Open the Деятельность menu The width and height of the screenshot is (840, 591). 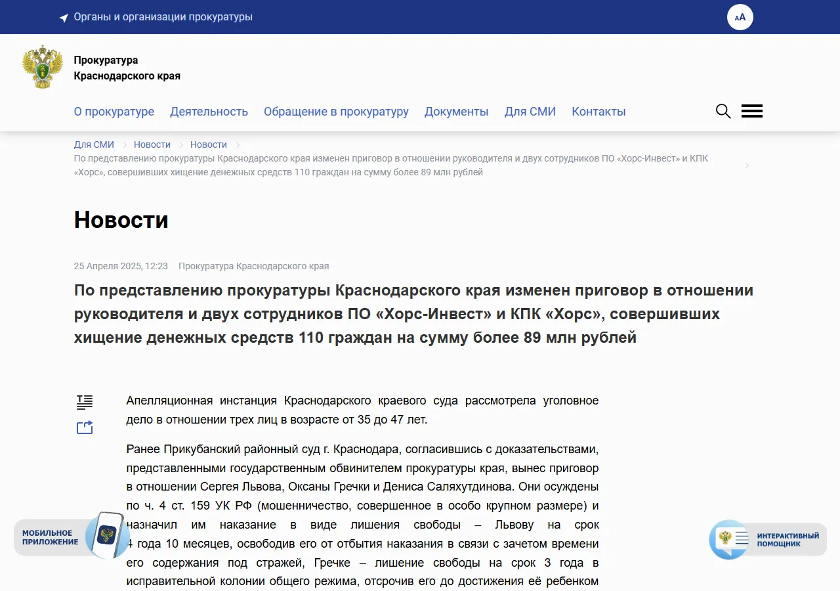point(209,112)
